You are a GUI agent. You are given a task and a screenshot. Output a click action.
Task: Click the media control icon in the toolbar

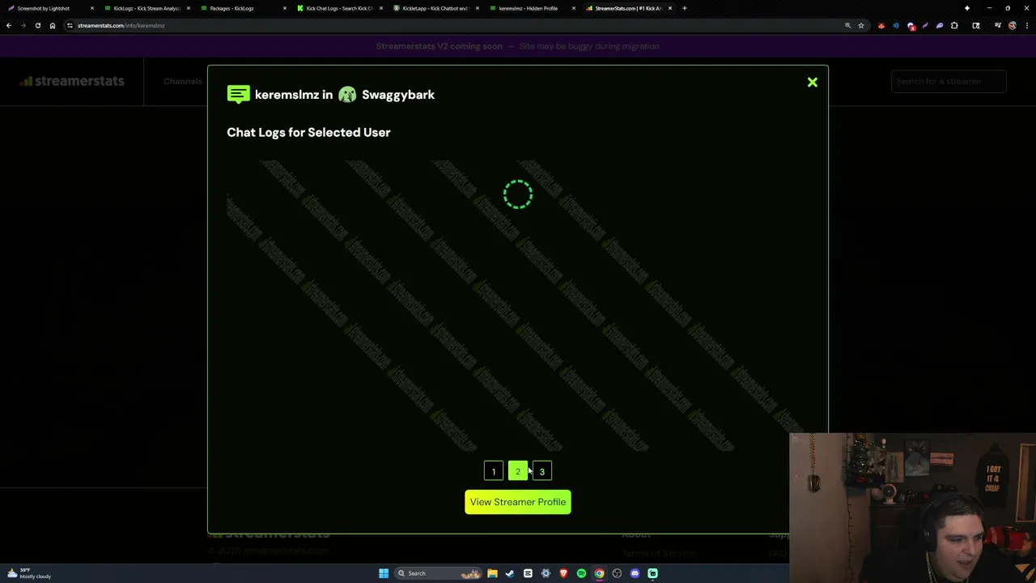click(998, 25)
